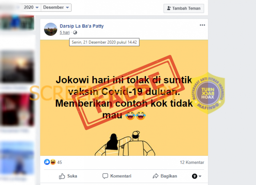Click the Bagikan share arrow button
256x185 pixels.
[x=165, y=176]
